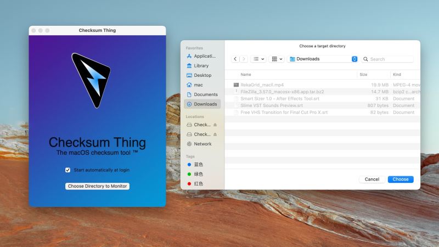Open the grouping options dropdown
The width and height of the screenshot is (439, 247).
pyautogui.click(x=277, y=59)
